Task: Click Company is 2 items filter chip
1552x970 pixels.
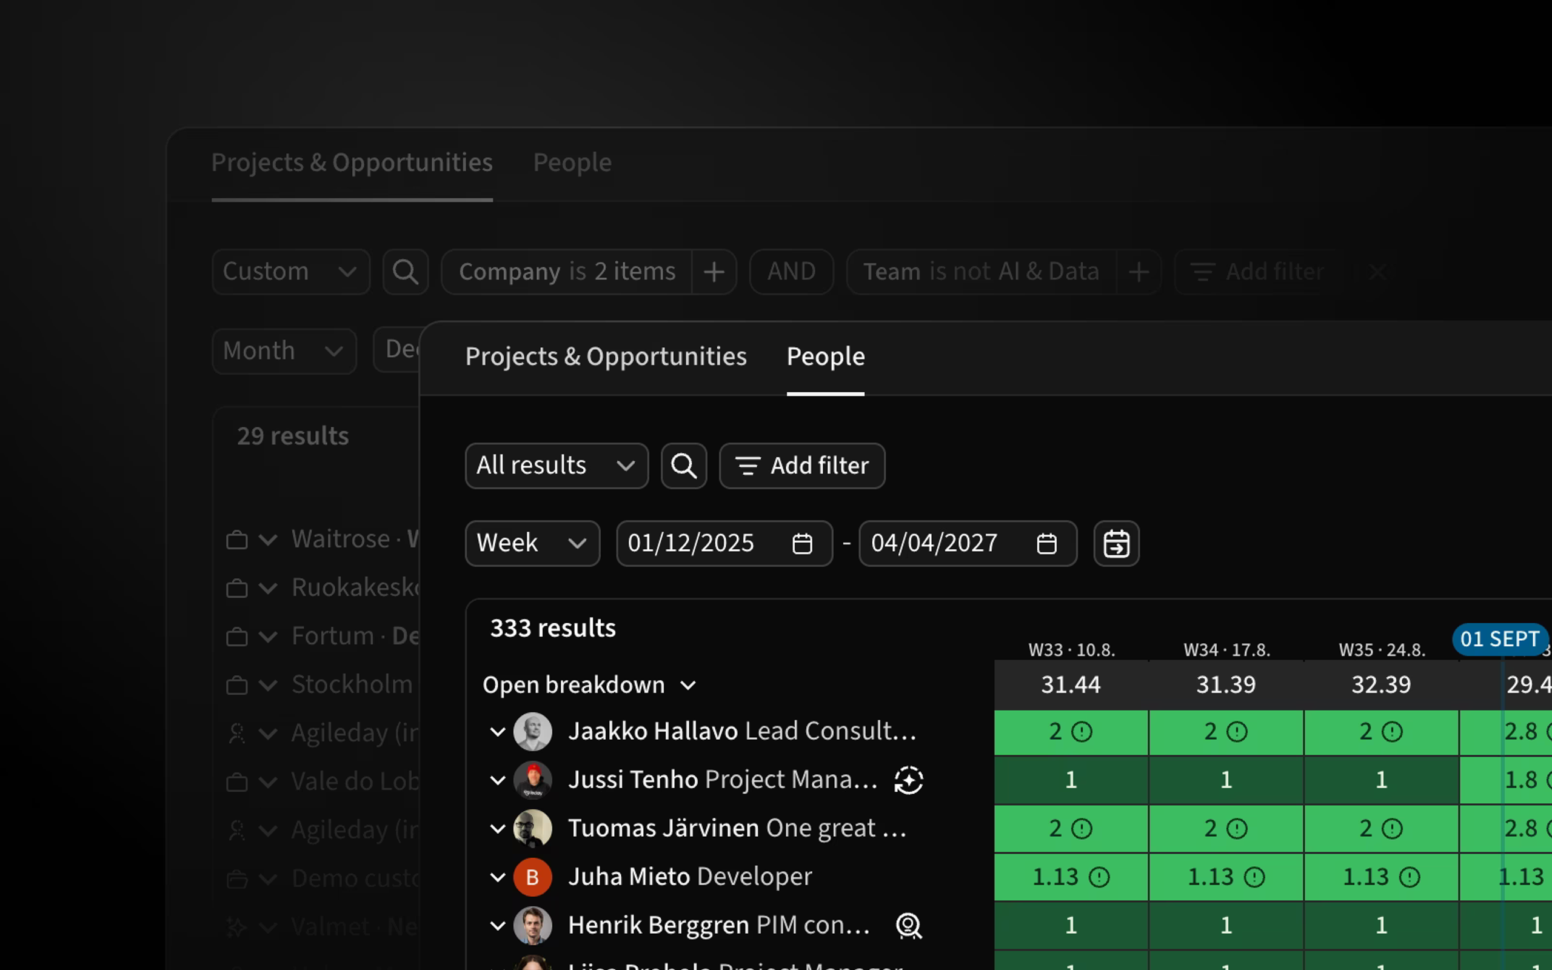Action: 567,272
